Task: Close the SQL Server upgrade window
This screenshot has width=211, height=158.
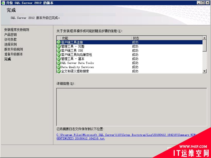Action: [207, 3]
